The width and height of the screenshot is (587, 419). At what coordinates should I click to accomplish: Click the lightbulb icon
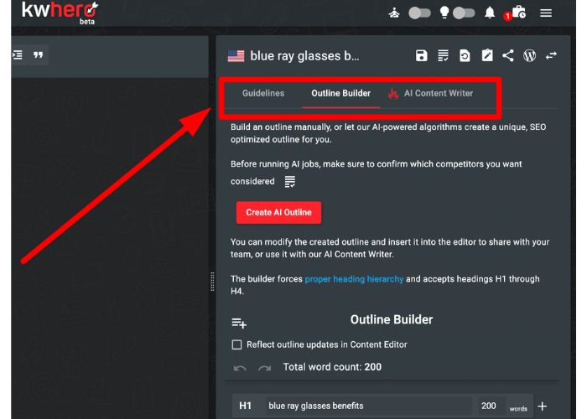[x=444, y=13]
